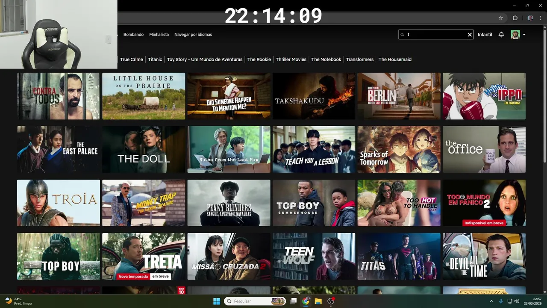Open File Explorer from the taskbar

[x=318, y=301]
